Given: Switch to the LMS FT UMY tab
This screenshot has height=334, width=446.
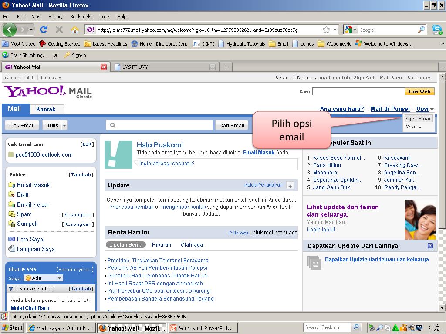Looking at the screenshot, I should (x=165, y=67).
